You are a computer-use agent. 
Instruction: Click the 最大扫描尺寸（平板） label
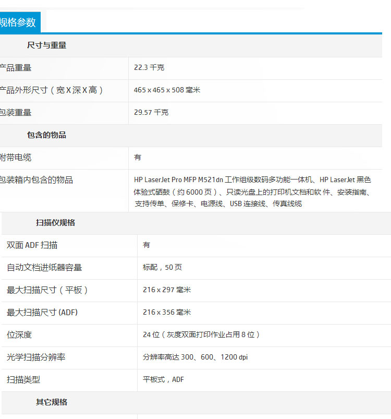(47, 290)
